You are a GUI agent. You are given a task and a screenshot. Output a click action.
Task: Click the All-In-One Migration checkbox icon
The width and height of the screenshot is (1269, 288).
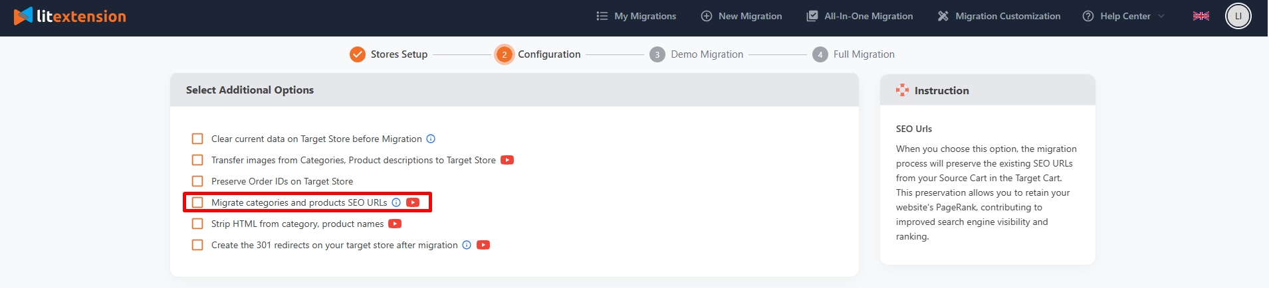click(812, 16)
